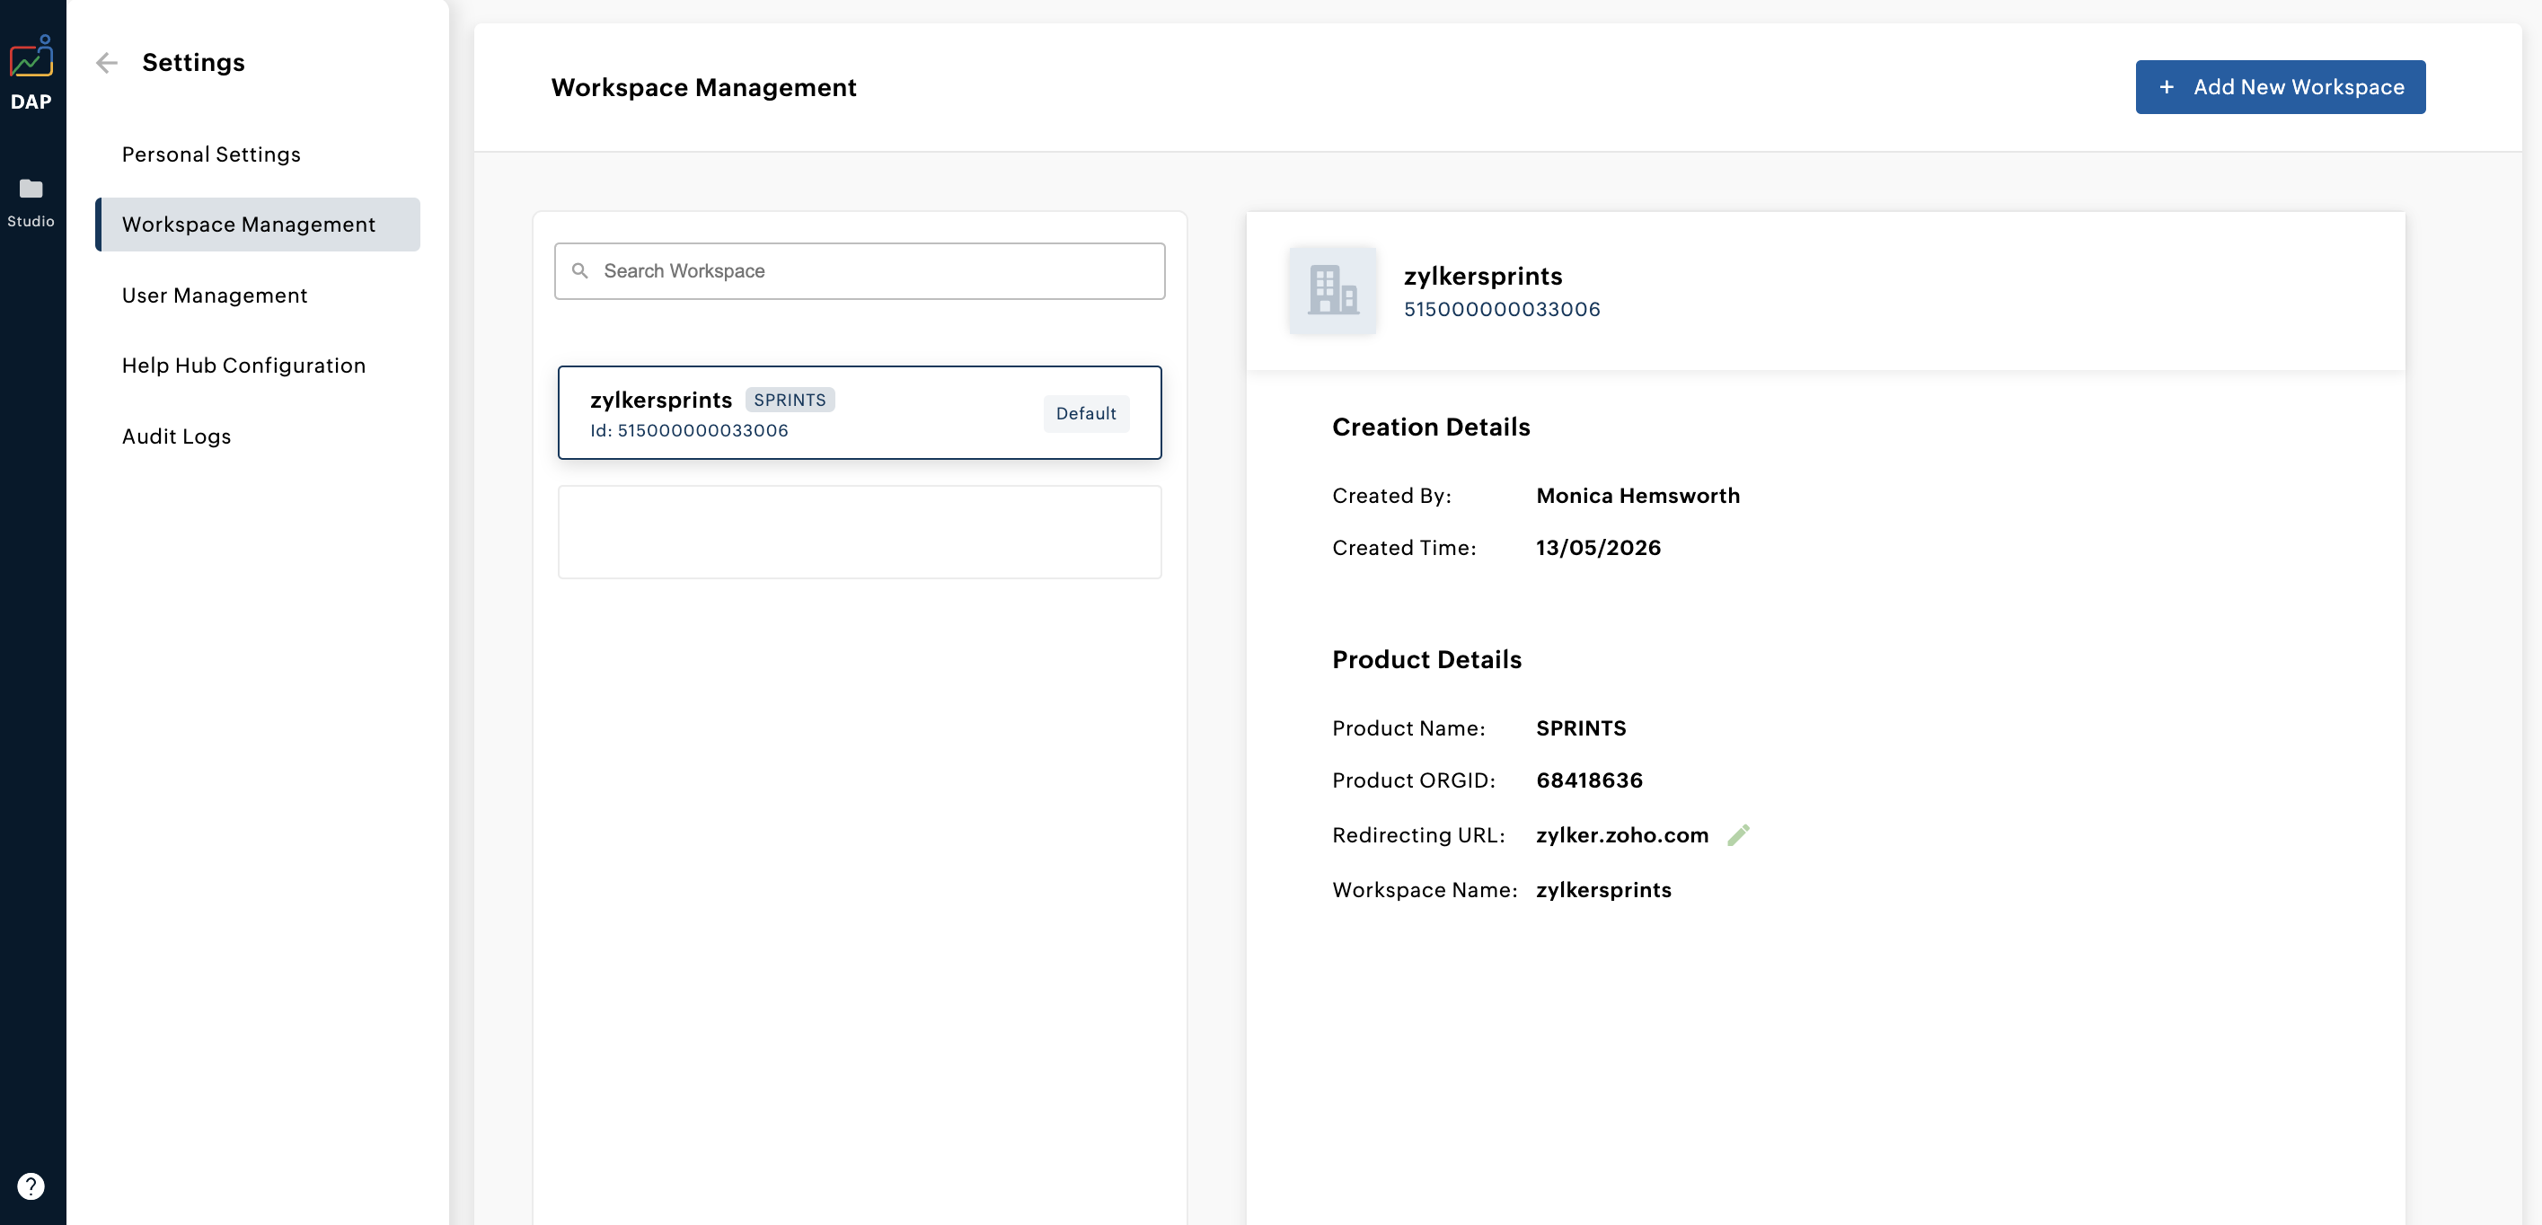
Task: Click the plus icon on Add New Workspace
Action: click(2166, 88)
